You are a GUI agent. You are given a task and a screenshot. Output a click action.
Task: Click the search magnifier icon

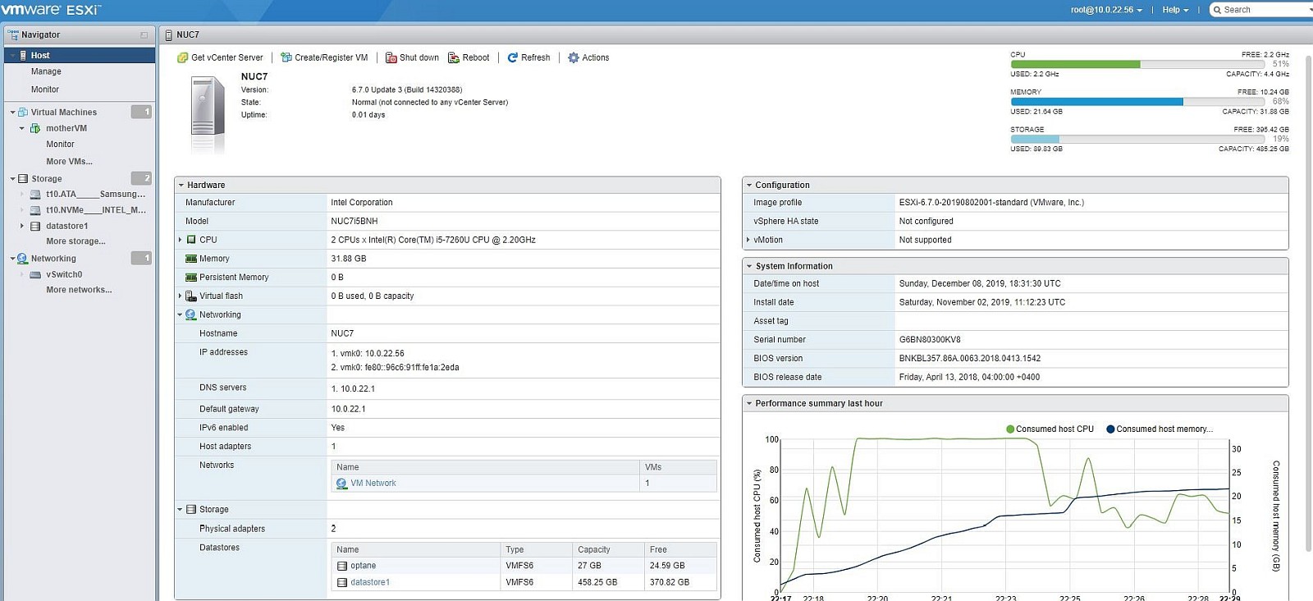[1217, 10]
